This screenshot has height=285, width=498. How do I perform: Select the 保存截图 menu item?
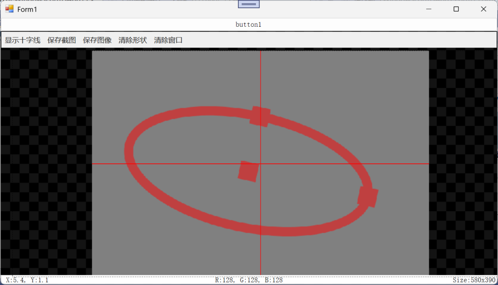click(62, 40)
